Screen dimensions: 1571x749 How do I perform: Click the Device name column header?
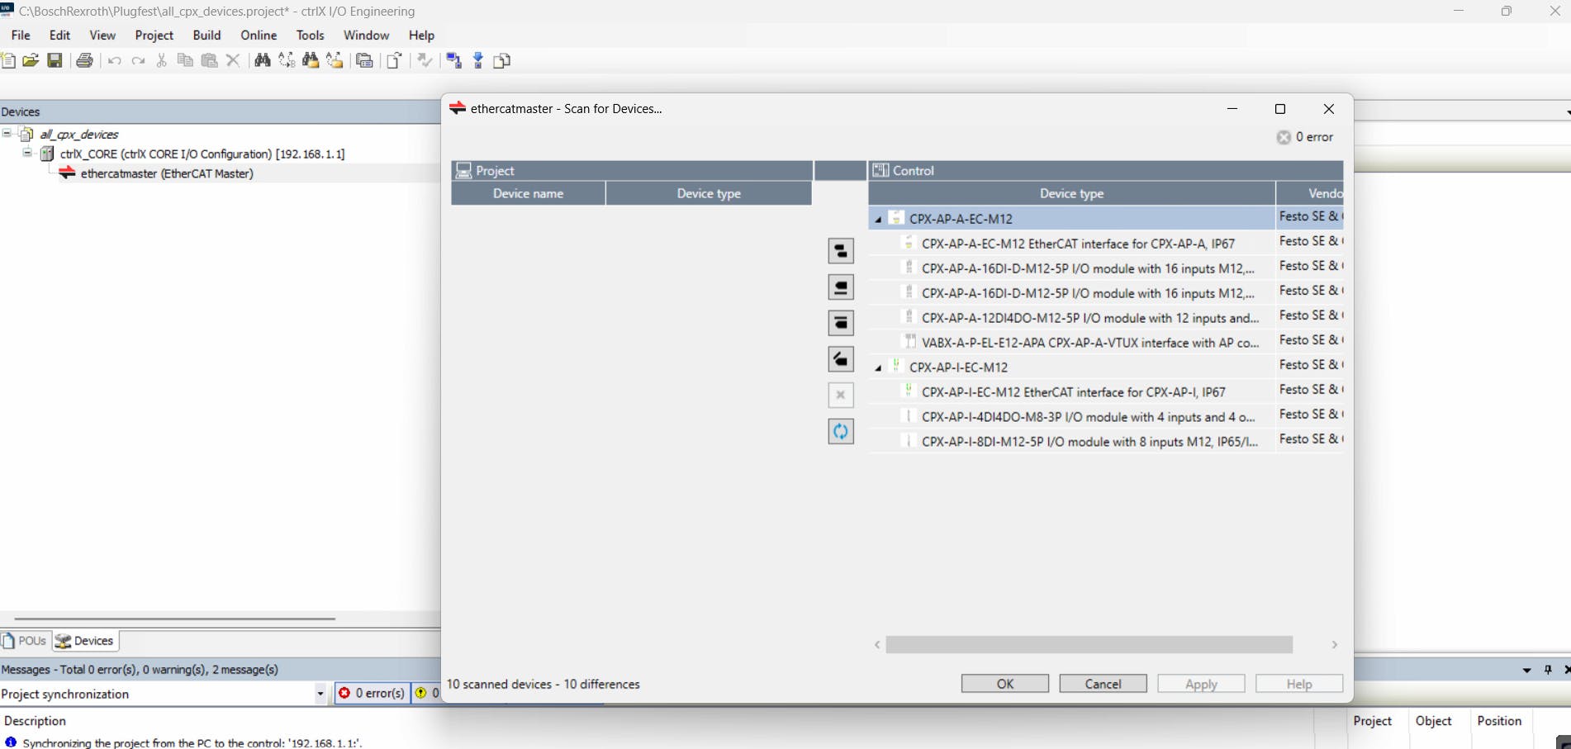pos(528,193)
